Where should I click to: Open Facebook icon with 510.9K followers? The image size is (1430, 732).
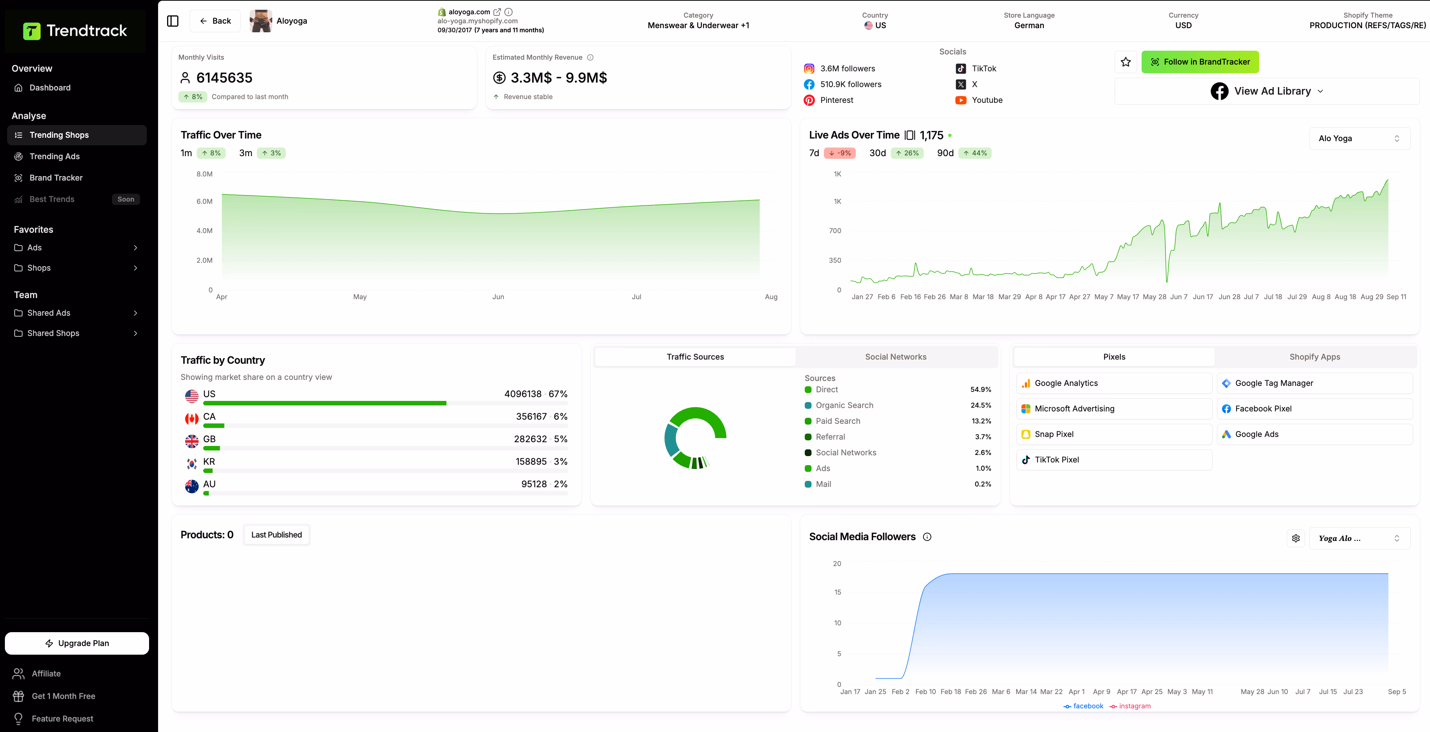(809, 84)
